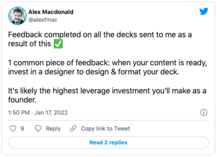Click the 'invest in a designer' line

94,72
